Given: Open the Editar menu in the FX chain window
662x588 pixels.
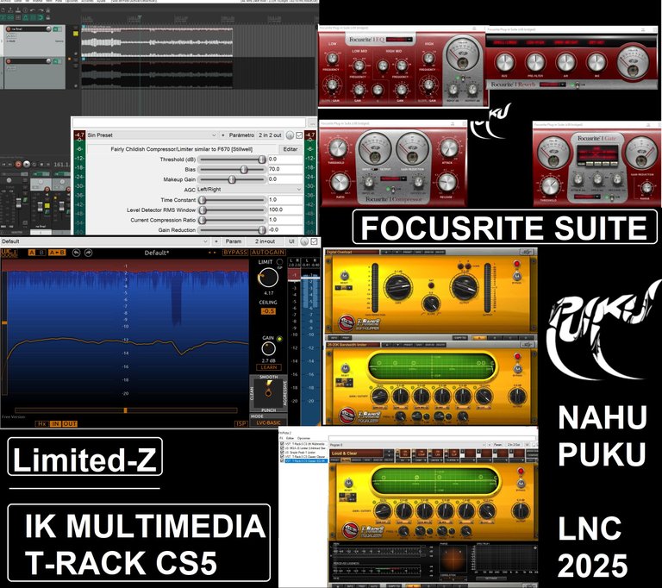Looking at the screenshot, I should pos(290,438).
